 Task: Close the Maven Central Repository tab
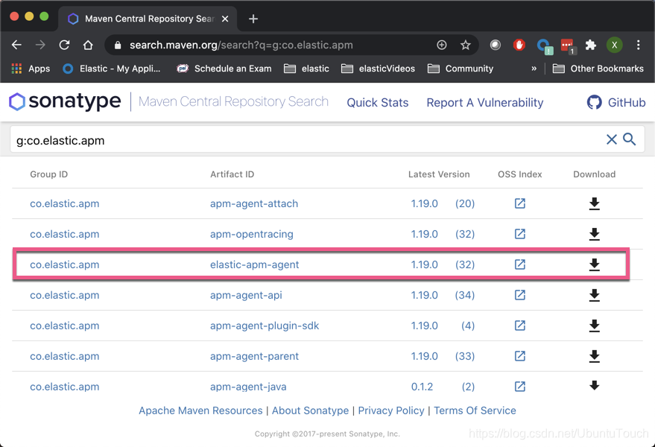(x=225, y=19)
